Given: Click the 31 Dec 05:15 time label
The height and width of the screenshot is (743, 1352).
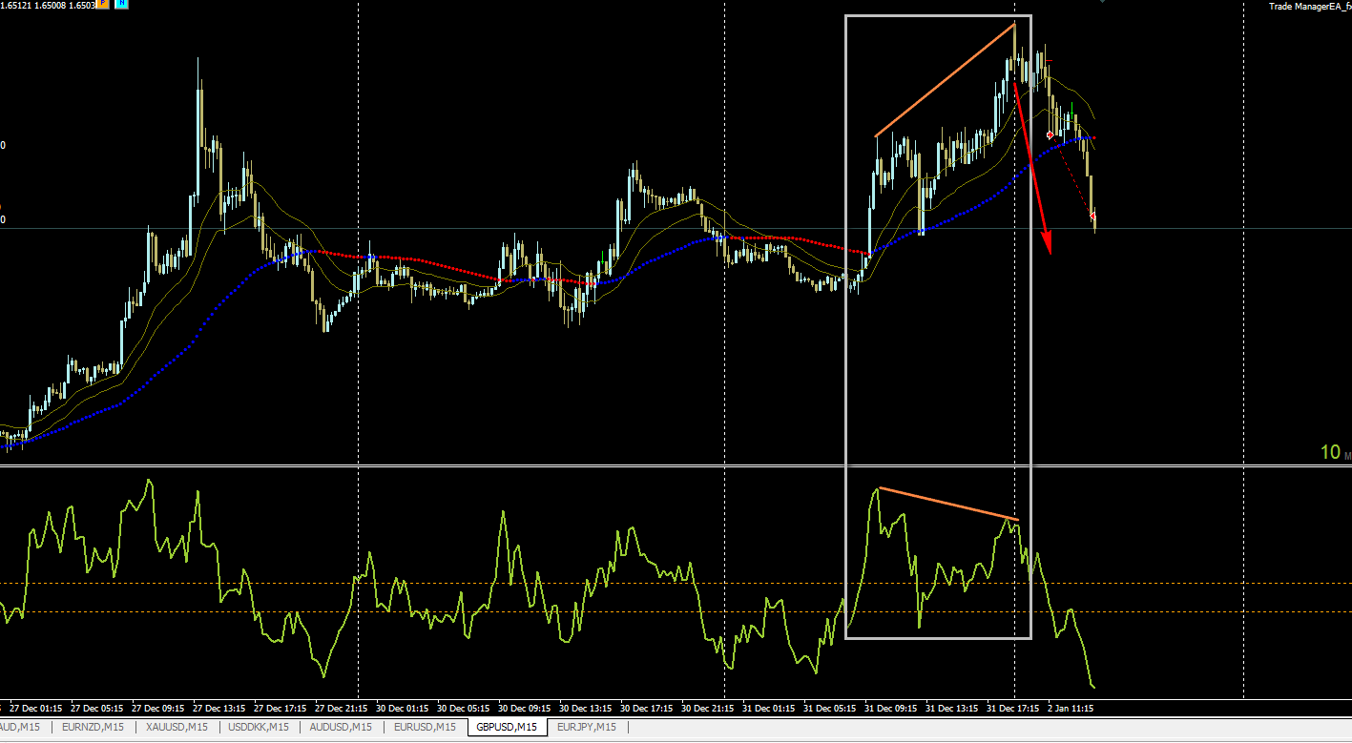Looking at the screenshot, I should 830,709.
